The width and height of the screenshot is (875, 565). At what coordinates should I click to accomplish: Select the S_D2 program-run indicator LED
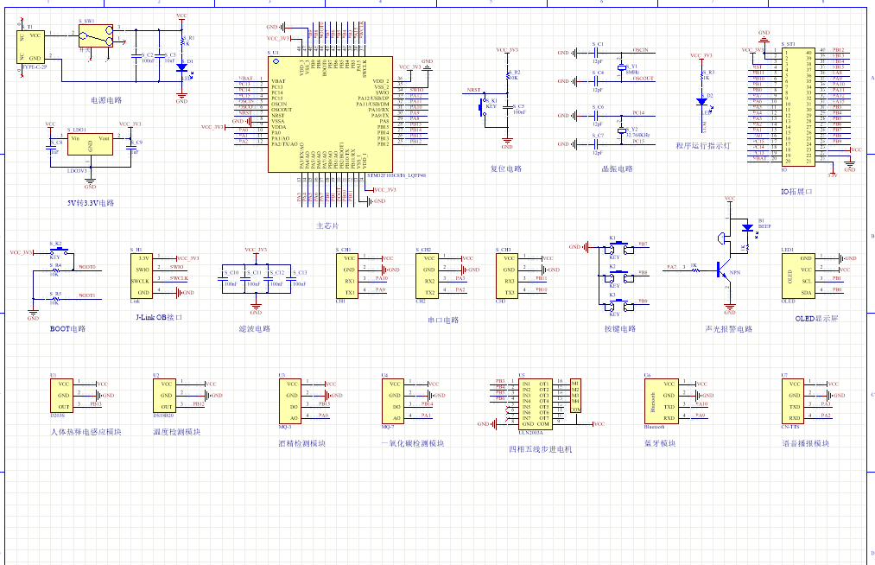[x=703, y=100]
